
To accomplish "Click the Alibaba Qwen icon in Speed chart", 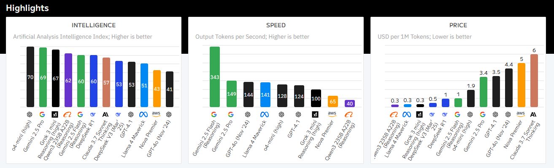I will (349, 114).
